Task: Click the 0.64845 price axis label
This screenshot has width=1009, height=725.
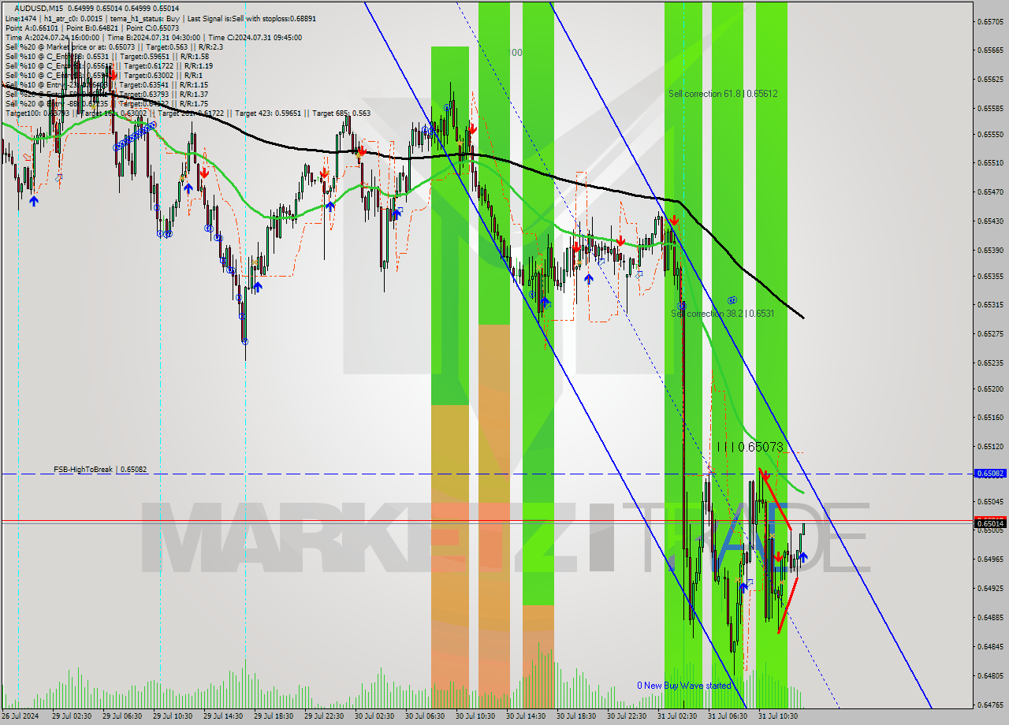Action: tap(991, 647)
